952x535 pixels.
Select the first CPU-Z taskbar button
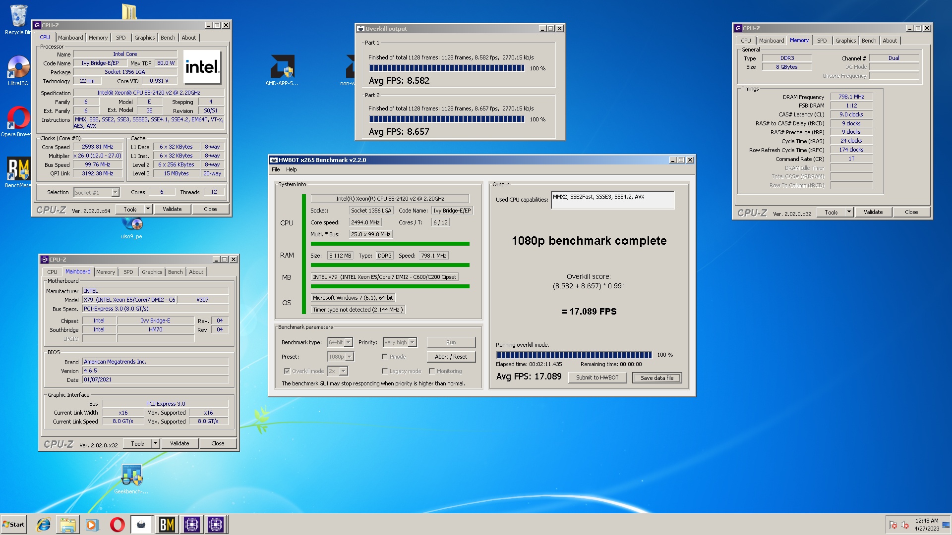coord(191,525)
